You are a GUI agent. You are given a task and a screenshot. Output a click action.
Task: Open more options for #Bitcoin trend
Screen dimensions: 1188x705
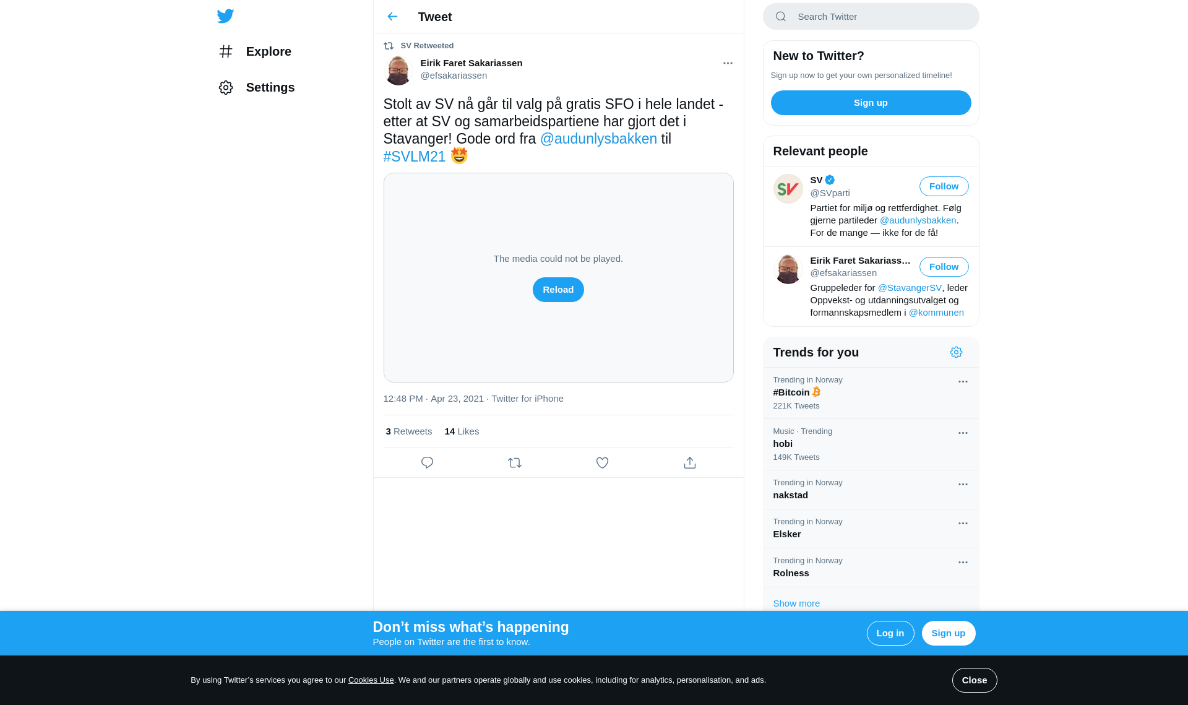point(963,382)
